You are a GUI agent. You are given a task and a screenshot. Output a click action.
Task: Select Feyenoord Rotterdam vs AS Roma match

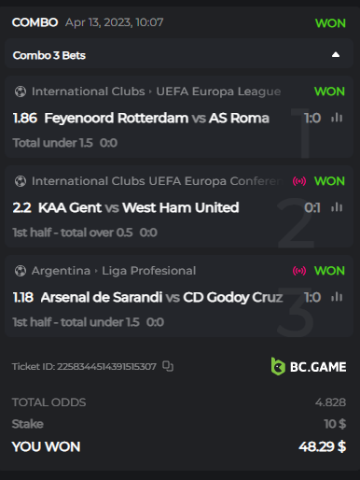click(157, 119)
